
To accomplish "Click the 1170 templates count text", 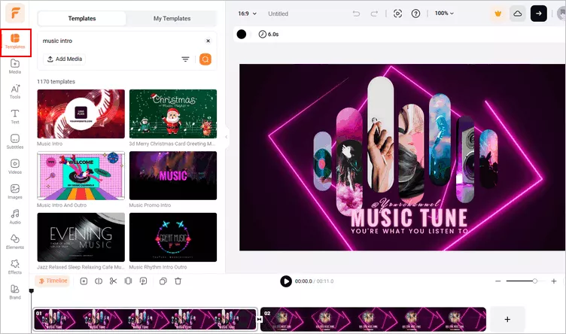I will (x=56, y=81).
